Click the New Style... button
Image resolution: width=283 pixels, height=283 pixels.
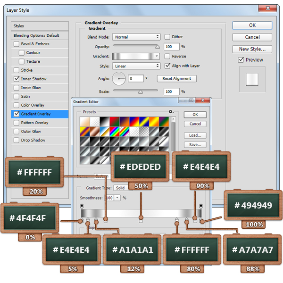[x=252, y=49]
